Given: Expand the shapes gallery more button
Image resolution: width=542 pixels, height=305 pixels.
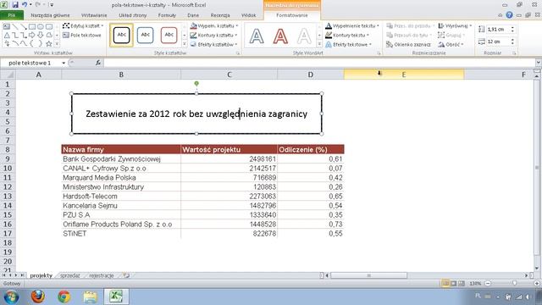Looking at the screenshot, I should pyautogui.click(x=57, y=44).
